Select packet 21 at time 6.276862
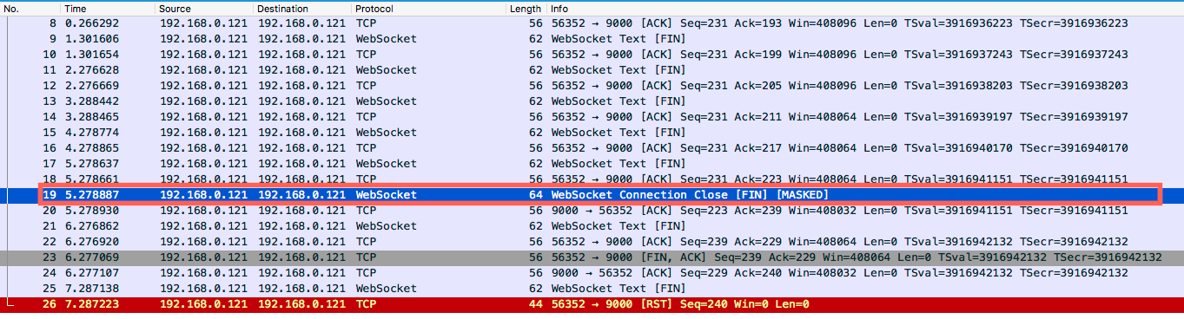 pyautogui.click(x=592, y=225)
